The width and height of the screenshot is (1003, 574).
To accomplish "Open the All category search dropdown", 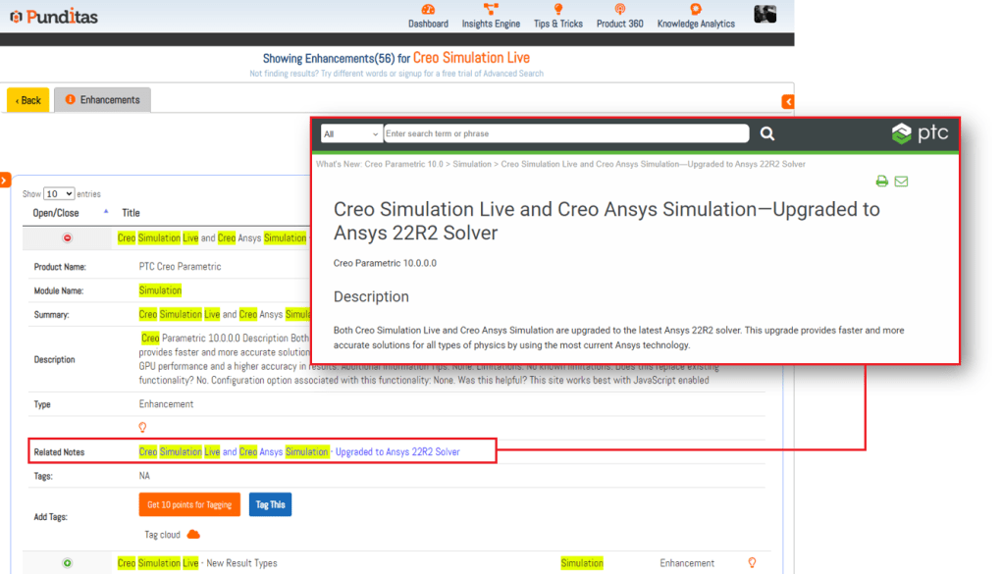I will tap(350, 134).
